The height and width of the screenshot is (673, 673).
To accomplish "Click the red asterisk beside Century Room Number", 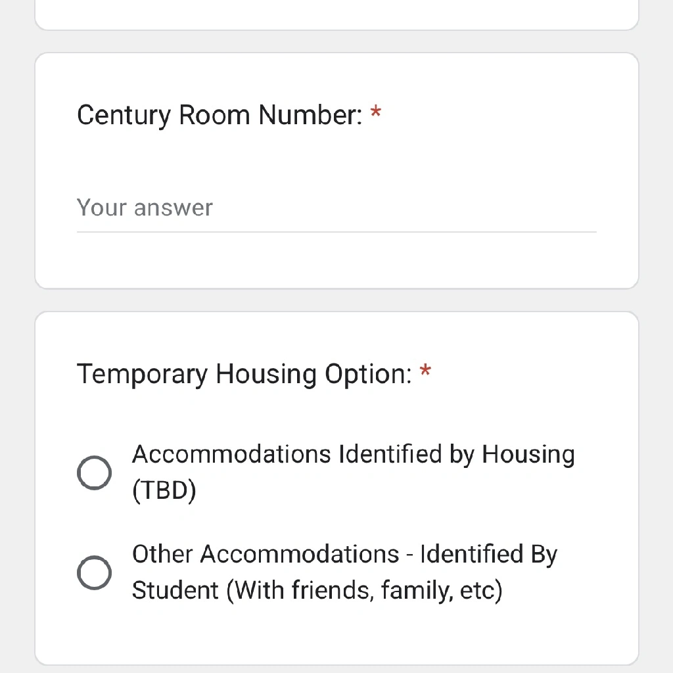I will [376, 112].
